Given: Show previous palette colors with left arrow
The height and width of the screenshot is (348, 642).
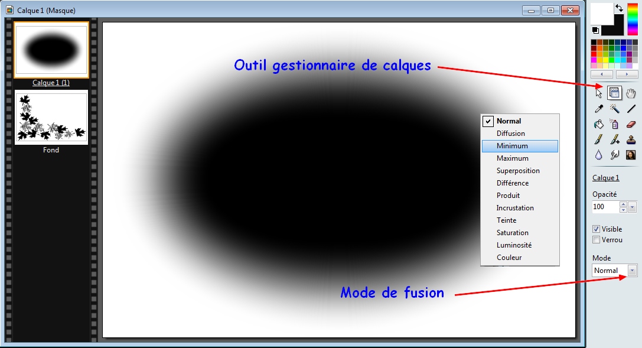Looking at the screenshot, I should [x=601, y=74].
